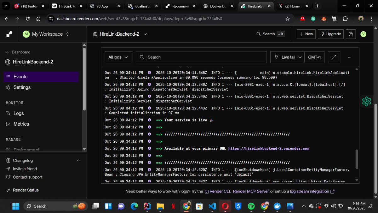The width and height of the screenshot is (378, 213).
Task: Reload the page in Chrome
Action: [28, 19]
